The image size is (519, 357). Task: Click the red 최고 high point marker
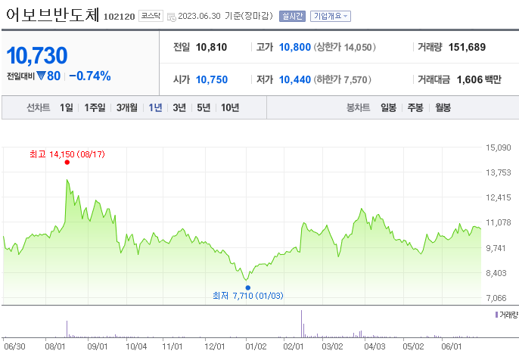[67, 162]
